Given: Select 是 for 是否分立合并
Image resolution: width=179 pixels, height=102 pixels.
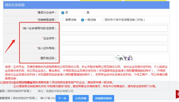Looking at the screenshot, I should pyautogui.click(x=84, y=13).
